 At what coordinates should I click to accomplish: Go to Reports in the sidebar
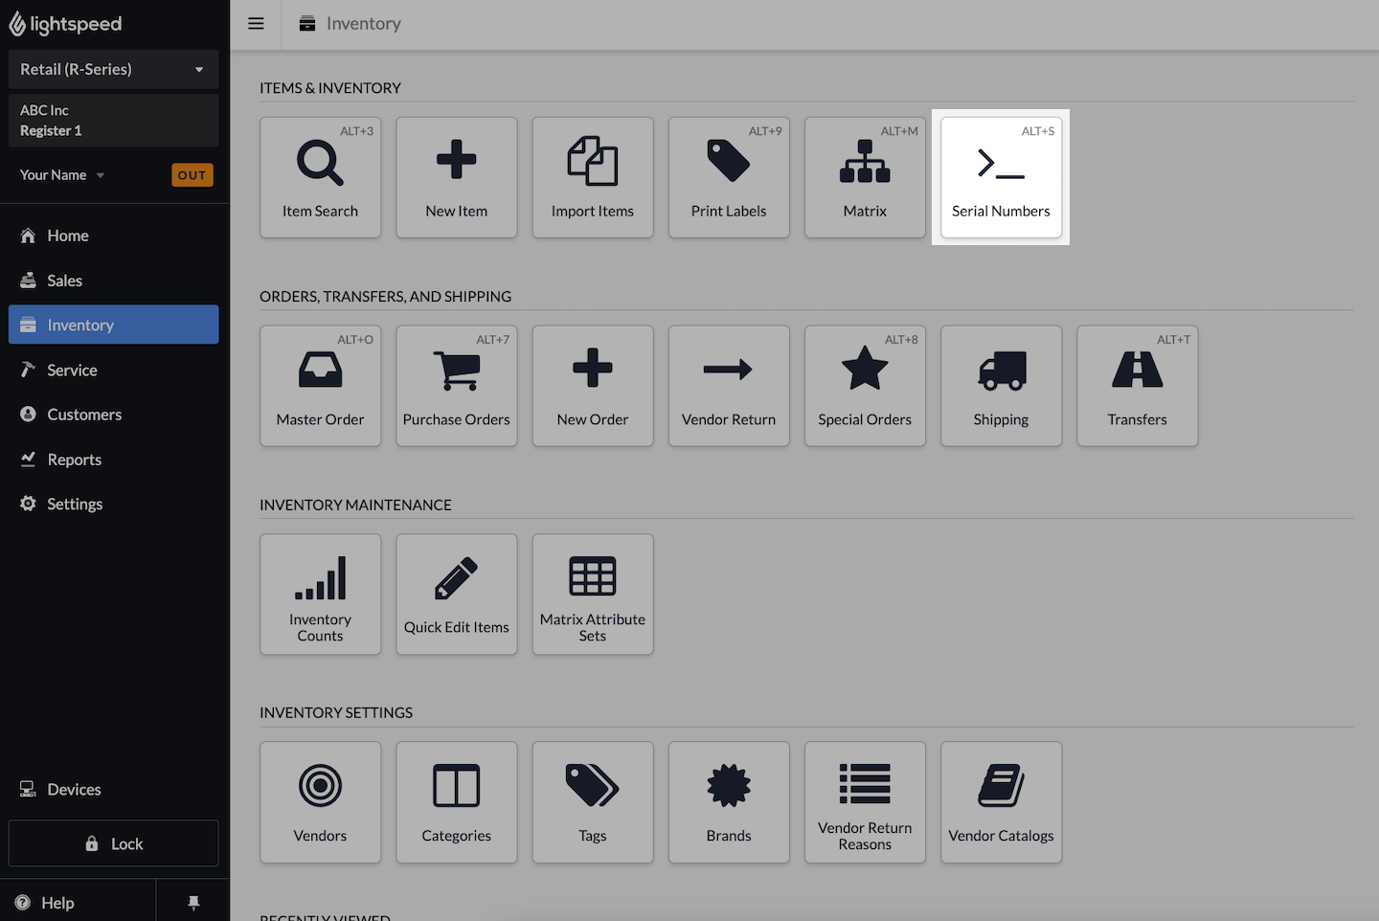tap(75, 460)
